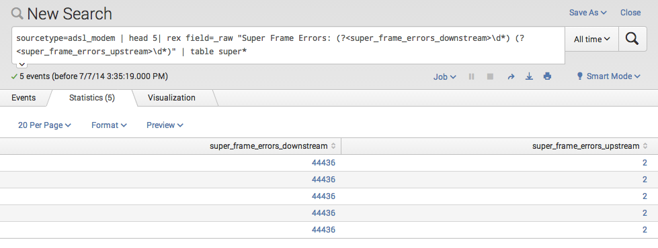Viewport: 658px width, 248px height.
Task: Sort by super_frame_errors_downstream column arrows
Action: [333, 146]
